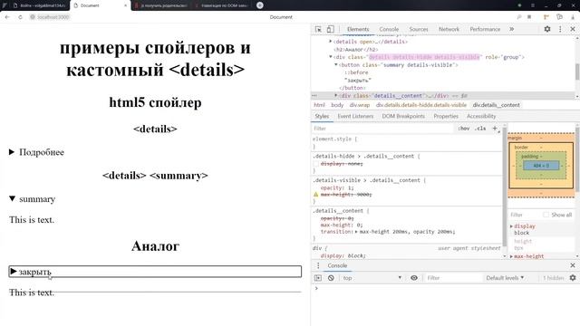Toggle the display: none property checkbox

316,164
